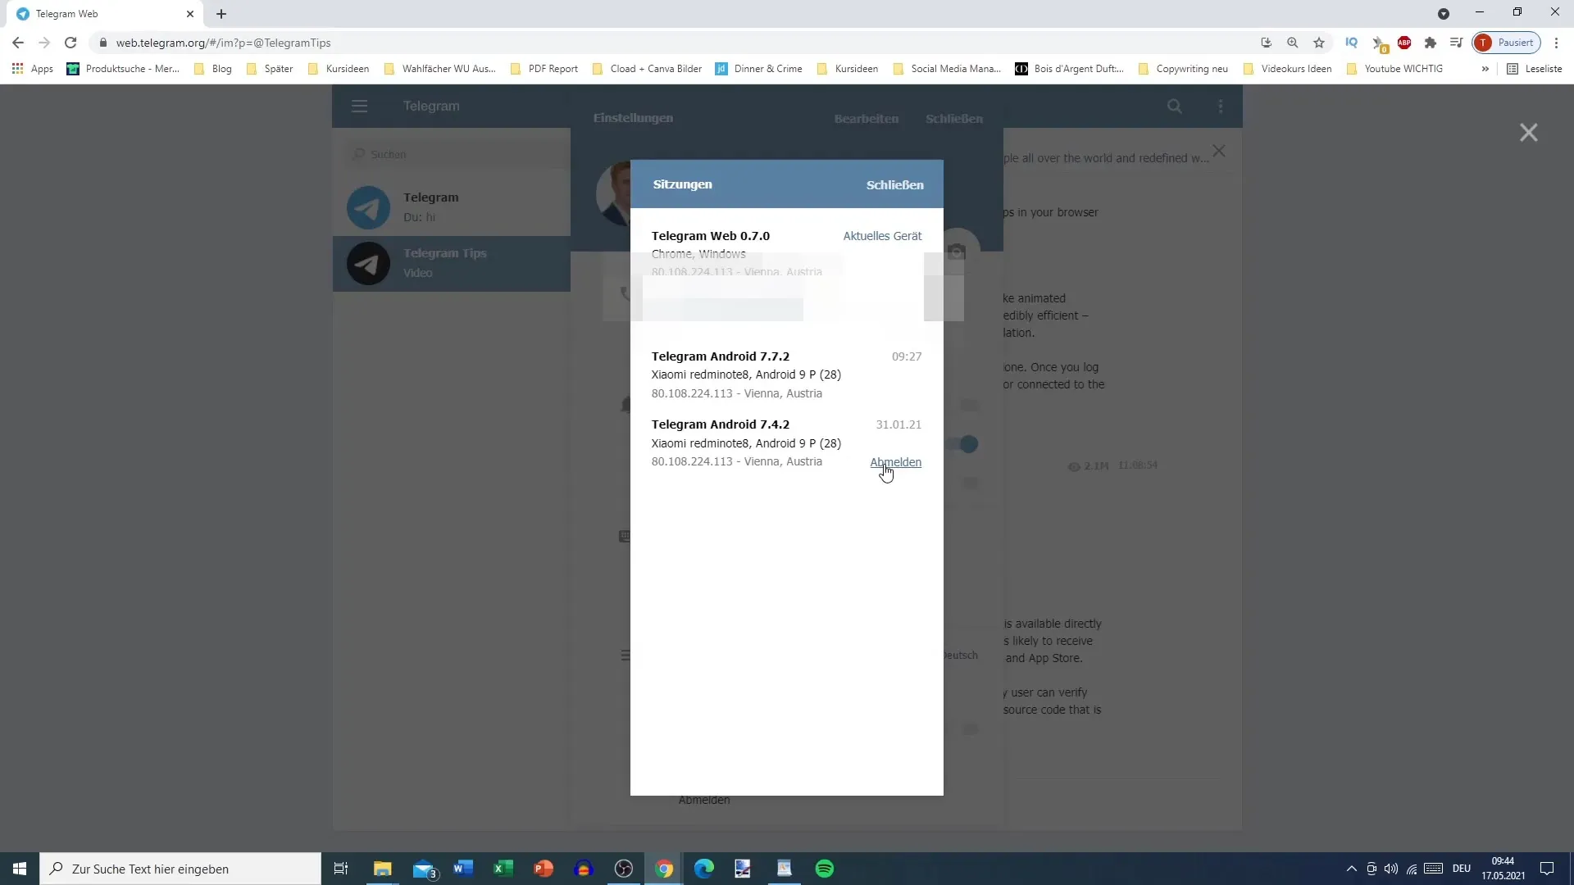Close the Sitzungen dialog via Schließen
This screenshot has width=1574, height=885.
(x=894, y=185)
